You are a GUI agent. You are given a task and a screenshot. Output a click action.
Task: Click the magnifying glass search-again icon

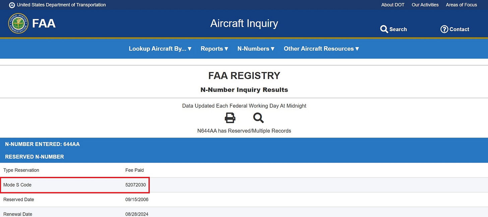pyautogui.click(x=258, y=118)
